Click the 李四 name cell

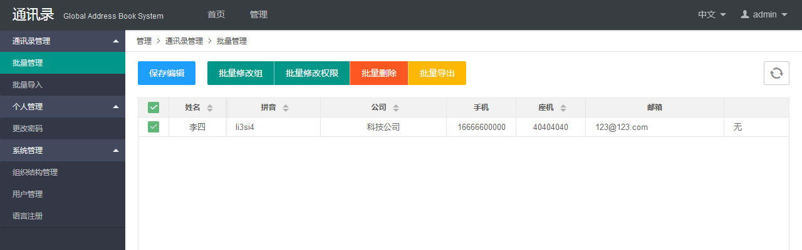[197, 127]
